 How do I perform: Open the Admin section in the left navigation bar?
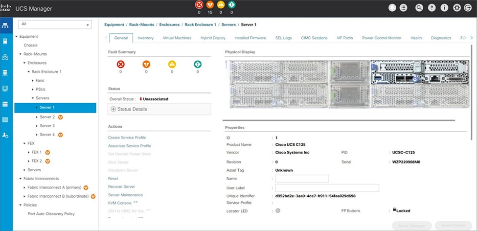(5, 136)
